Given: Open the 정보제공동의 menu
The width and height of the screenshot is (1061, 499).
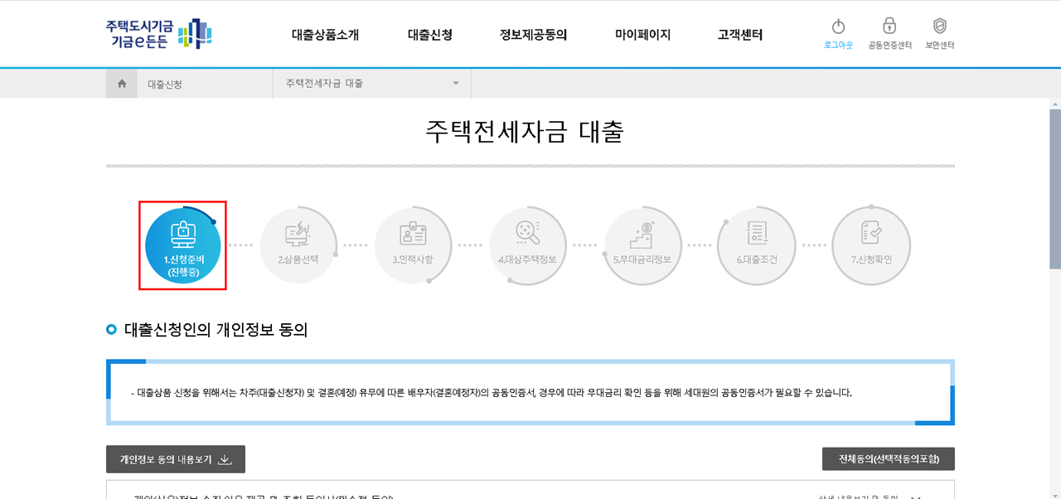Looking at the screenshot, I should coord(533,35).
